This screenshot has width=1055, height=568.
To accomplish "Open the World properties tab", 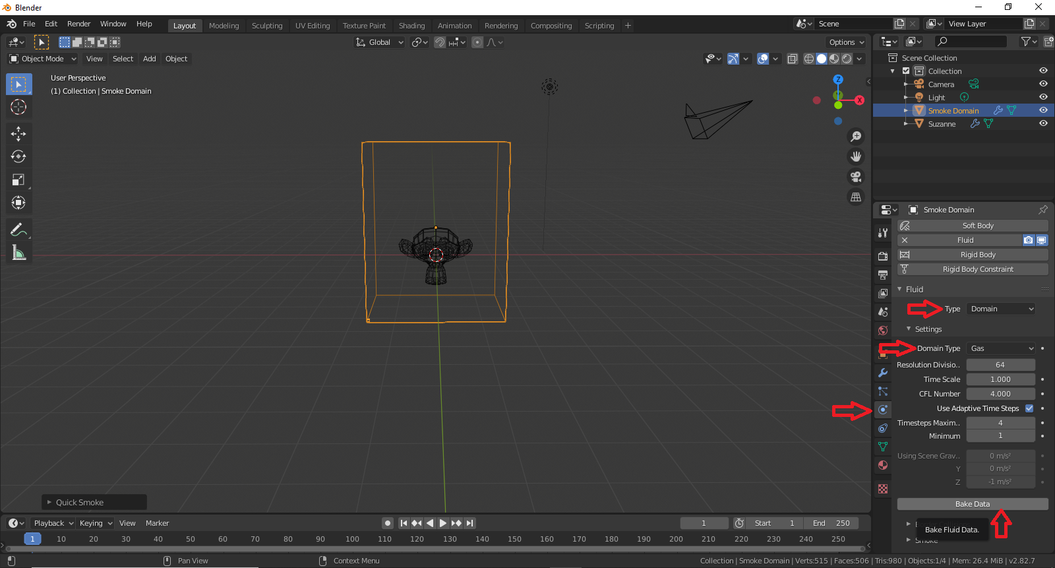I will (883, 331).
